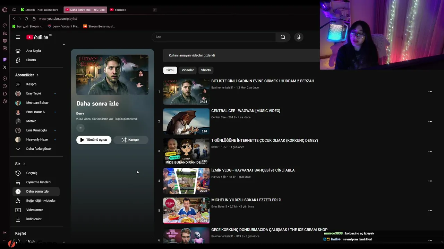Image resolution: width=444 pixels, height=249 pixels.
Task: Select Daha sonra izle - YouTube tab
Action: point(85,10)
